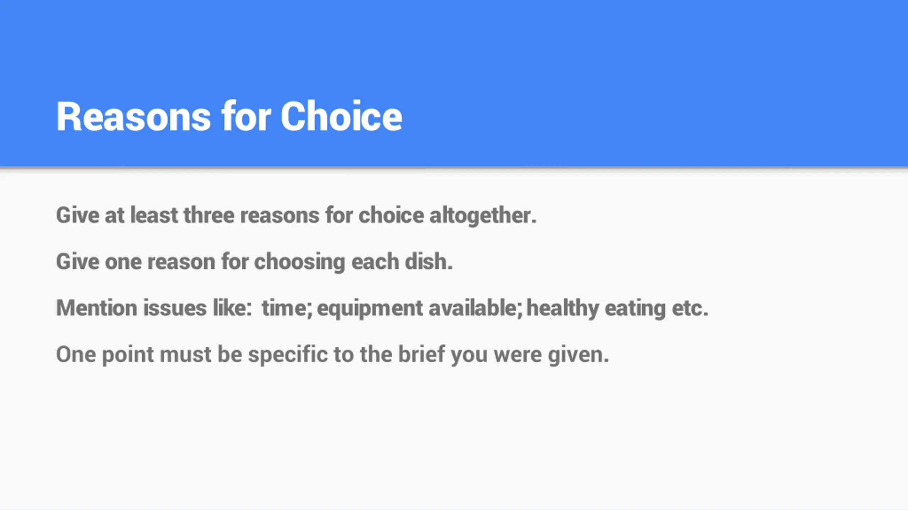Click the word 'Mention' in the third line

pos(96,308)
